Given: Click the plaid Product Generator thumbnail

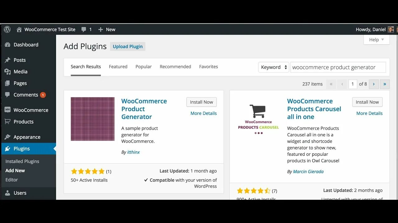Looking at the screenshot, I should pyautogui.click(x=93, y=119).
